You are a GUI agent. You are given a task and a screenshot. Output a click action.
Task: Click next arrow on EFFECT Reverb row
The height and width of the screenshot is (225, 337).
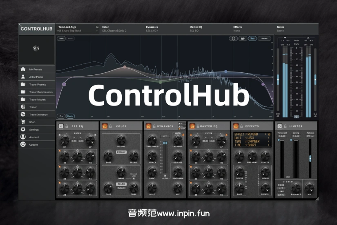click(266, 134)
